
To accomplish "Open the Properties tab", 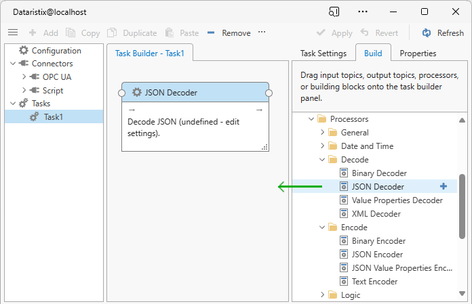I will point(418,53).
